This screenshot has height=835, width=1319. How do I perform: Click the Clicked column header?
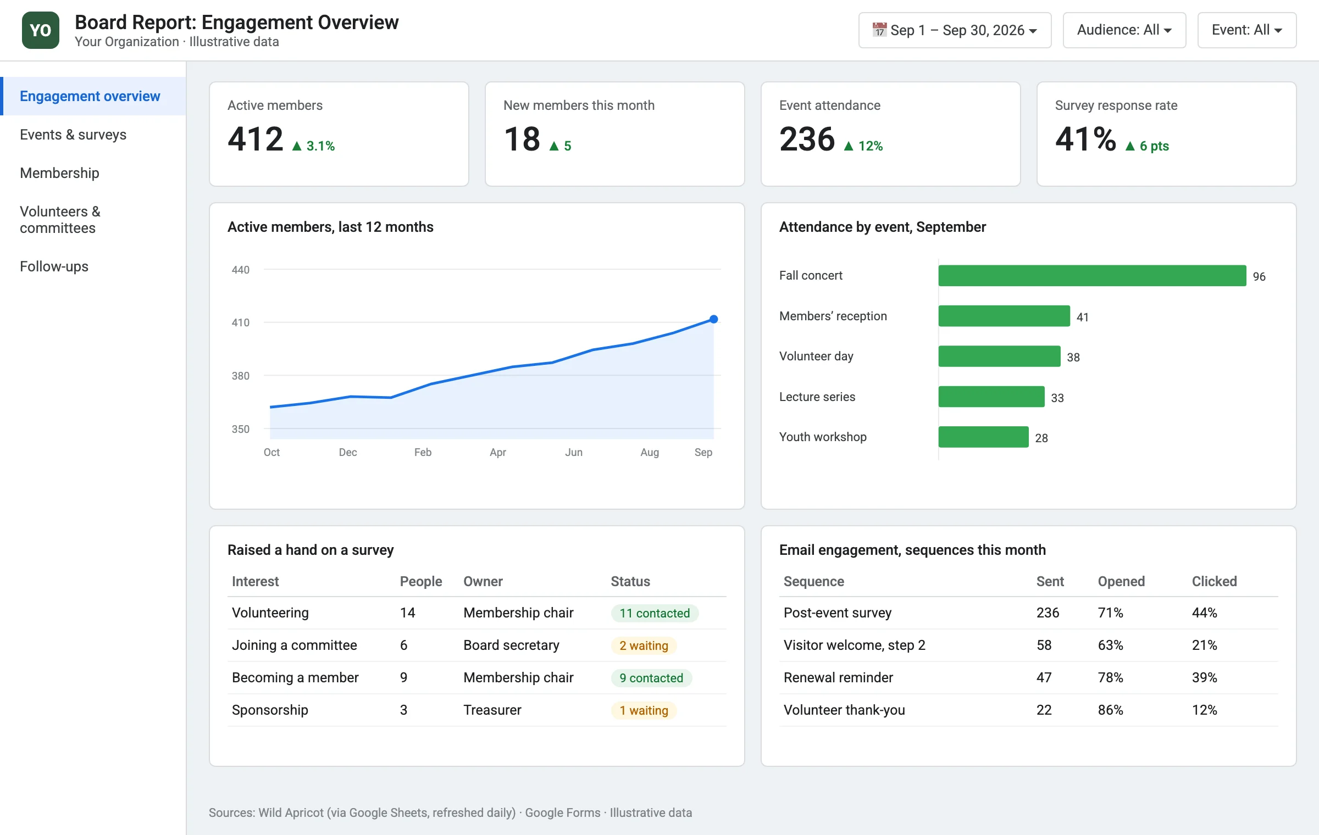coord(1214,581)
